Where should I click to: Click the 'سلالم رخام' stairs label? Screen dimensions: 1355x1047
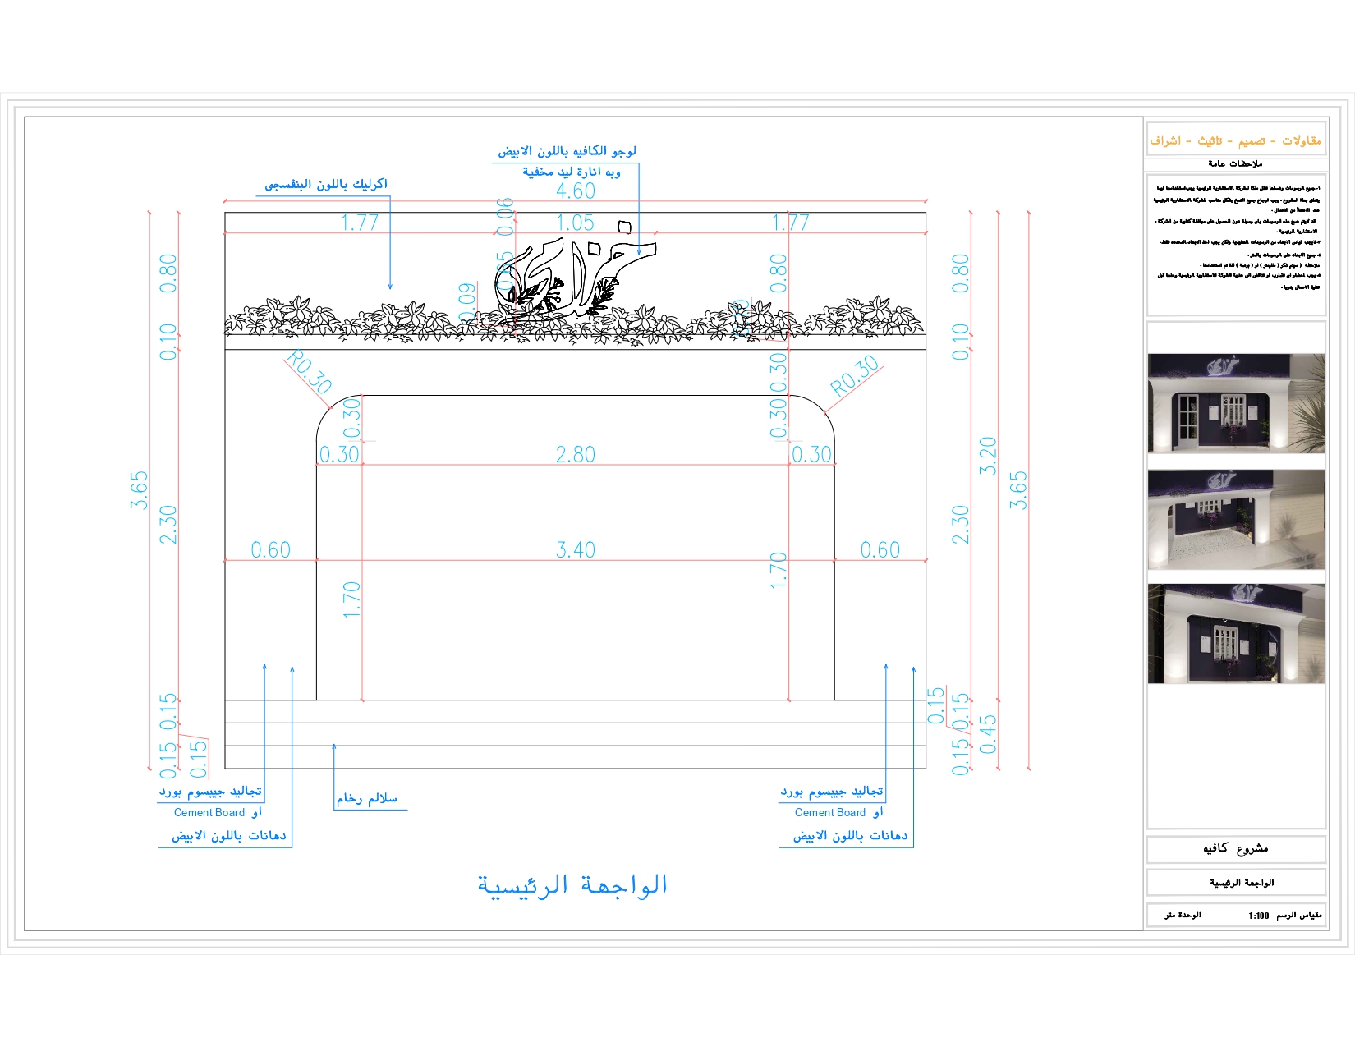[366, 798]
